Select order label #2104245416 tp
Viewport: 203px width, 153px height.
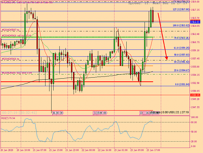tap(10, 59)
